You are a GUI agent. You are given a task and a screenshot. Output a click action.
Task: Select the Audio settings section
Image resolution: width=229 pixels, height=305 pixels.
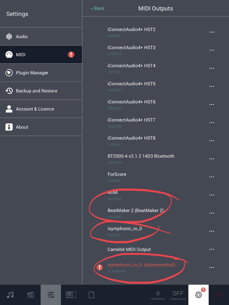pyautogui.click(x=41, y=37)
